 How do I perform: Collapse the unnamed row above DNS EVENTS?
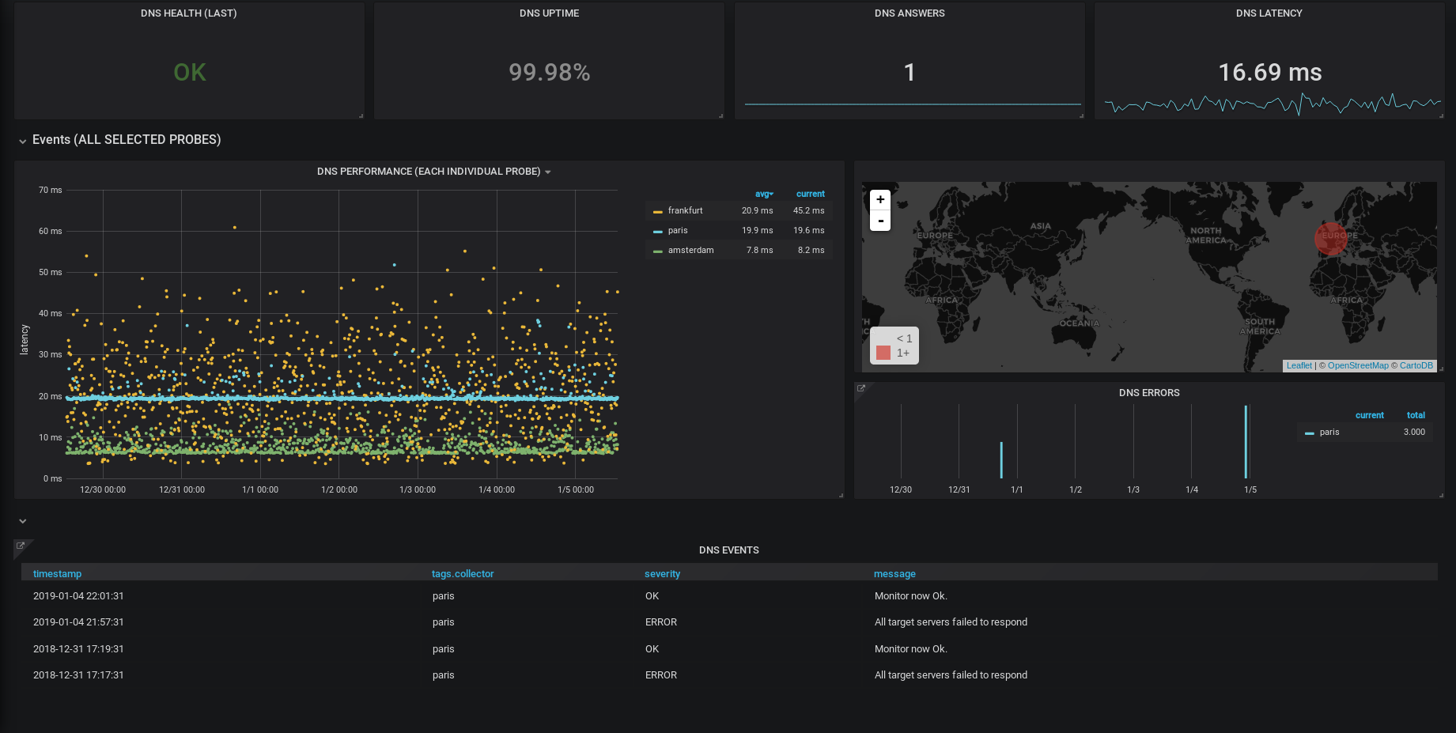tap(23, 521)
